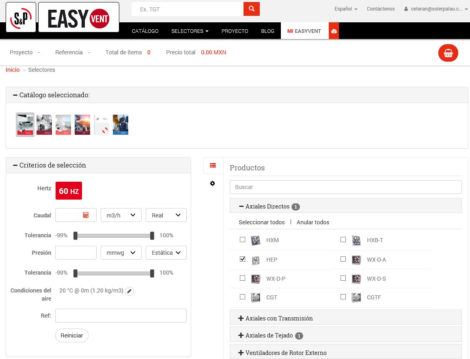The image size is (470, 359).
Task: Click the red search magnifier button
Action: (x=252, y=9)
